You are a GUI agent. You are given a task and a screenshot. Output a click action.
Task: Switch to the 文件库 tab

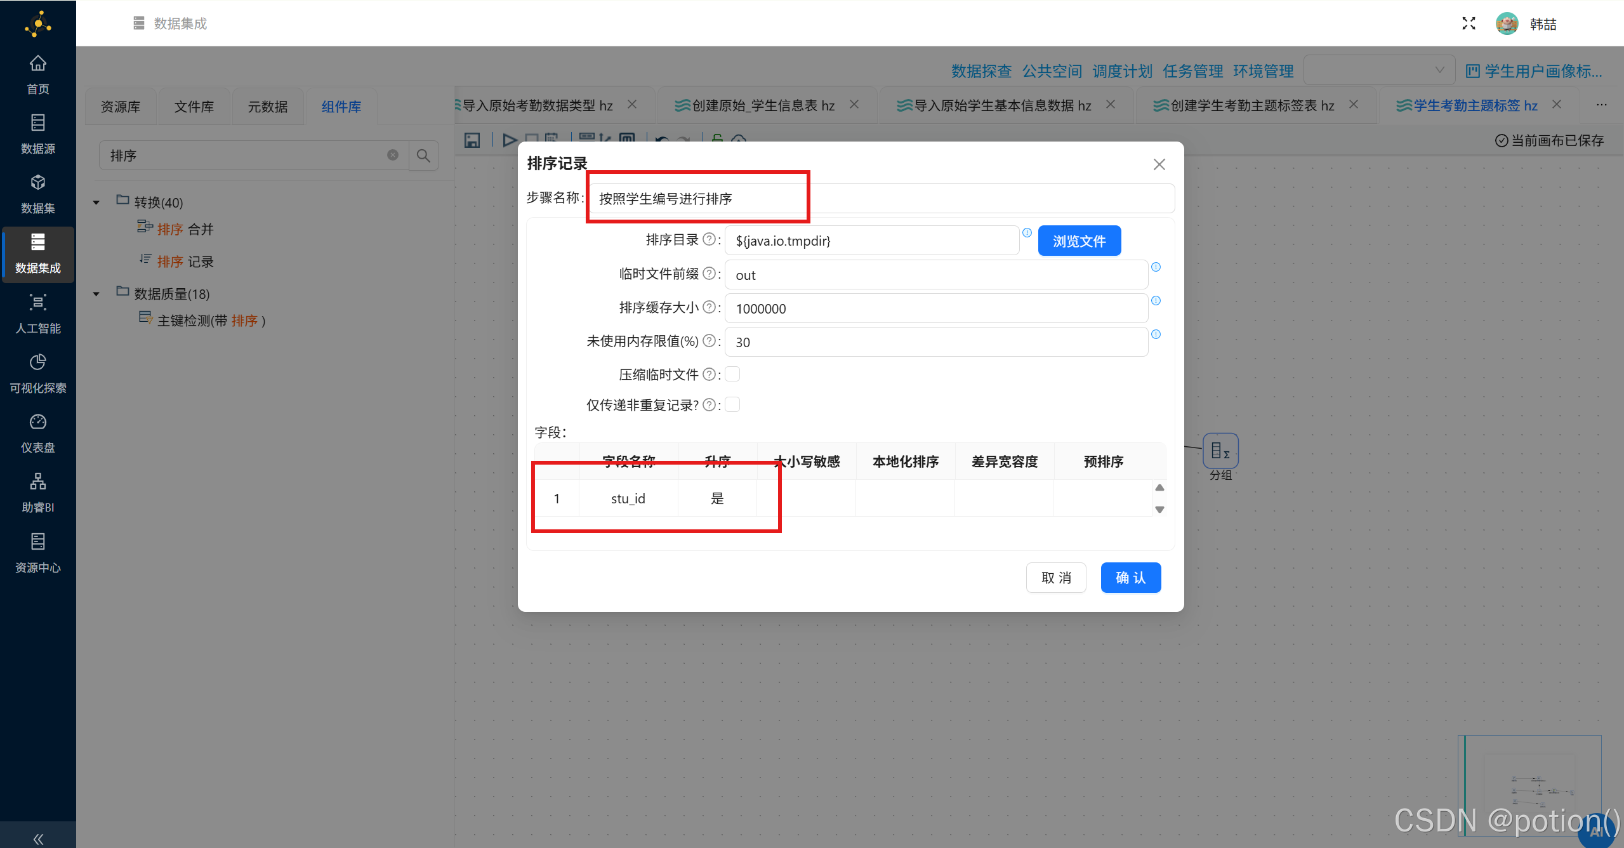(x=194, y=107)
